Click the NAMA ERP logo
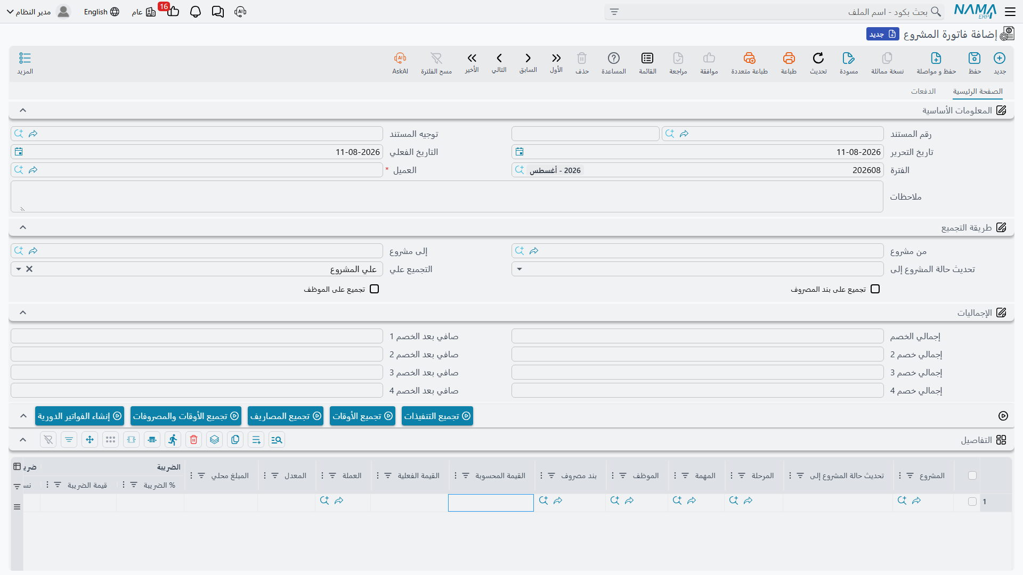Screen dimensions: 1023x575 pyautogui.click(x=975, y=11)
